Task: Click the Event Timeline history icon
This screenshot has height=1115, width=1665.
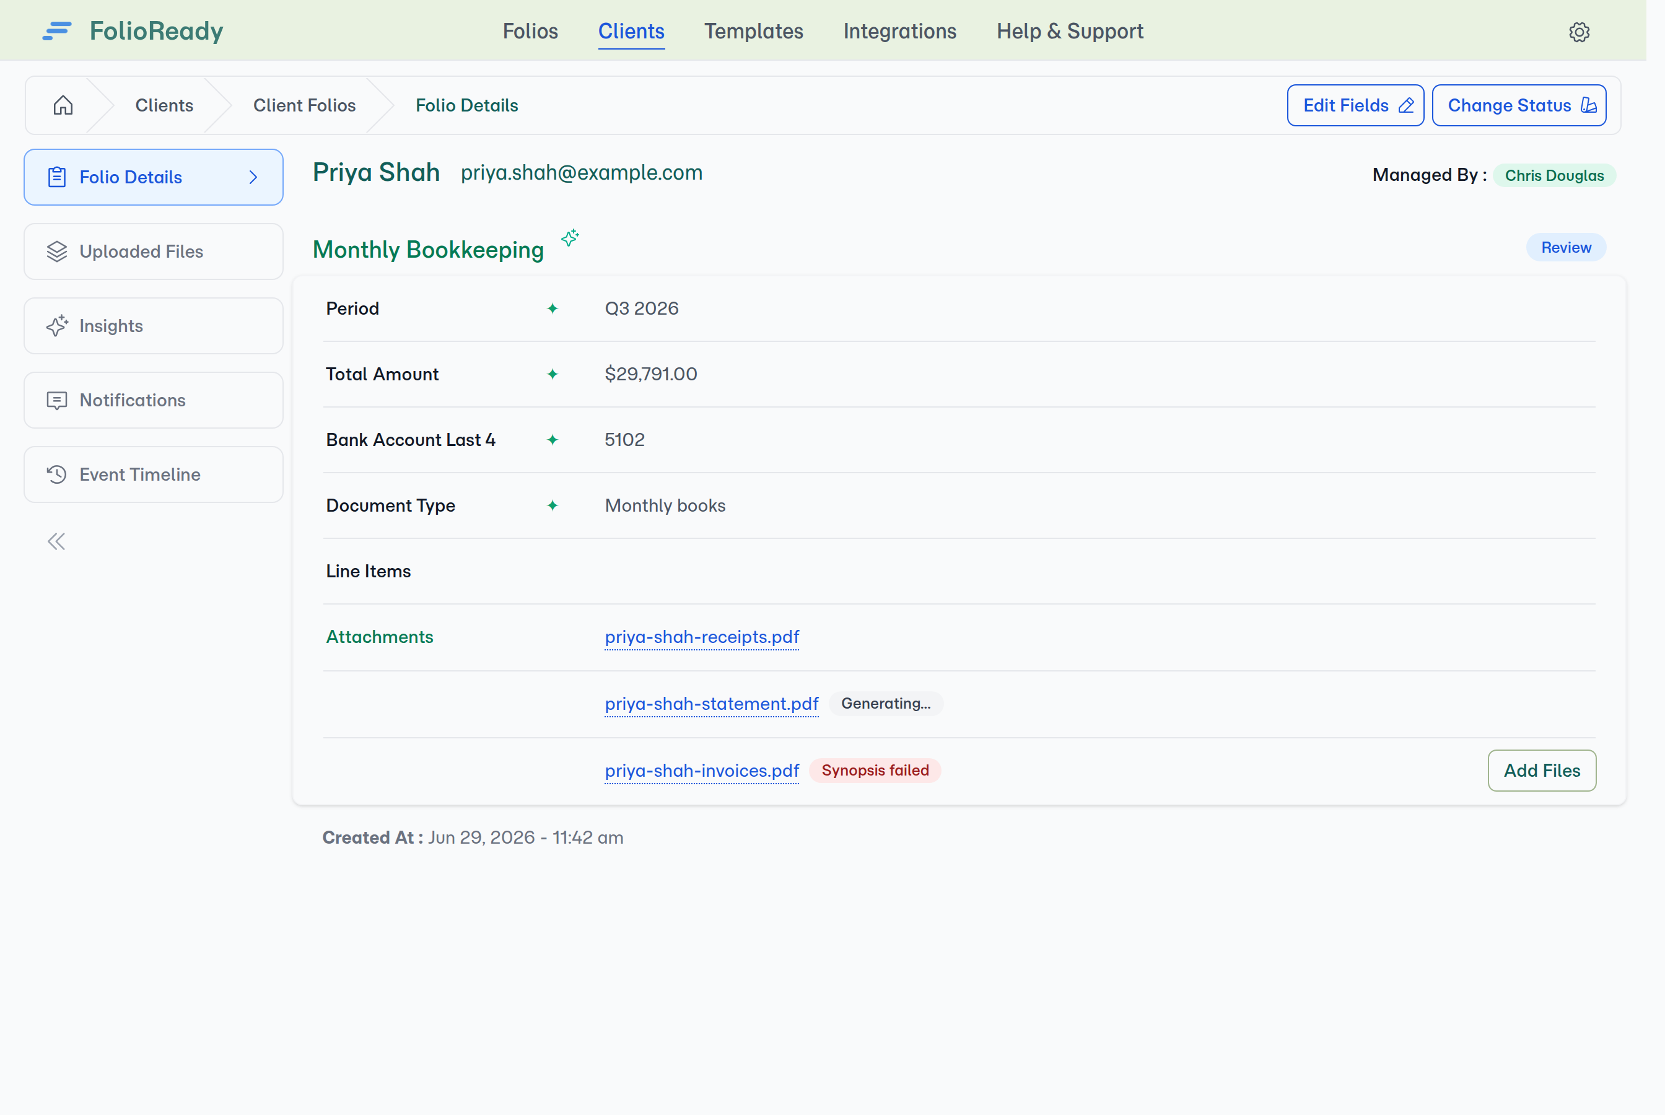Action: click(x=57, y=474)
